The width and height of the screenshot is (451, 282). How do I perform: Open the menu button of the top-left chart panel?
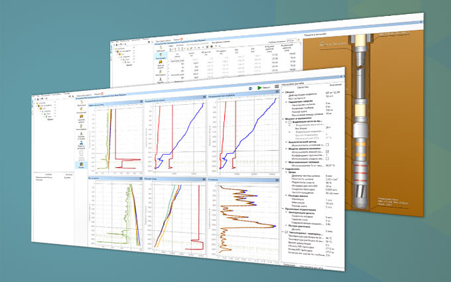point(141,102)
